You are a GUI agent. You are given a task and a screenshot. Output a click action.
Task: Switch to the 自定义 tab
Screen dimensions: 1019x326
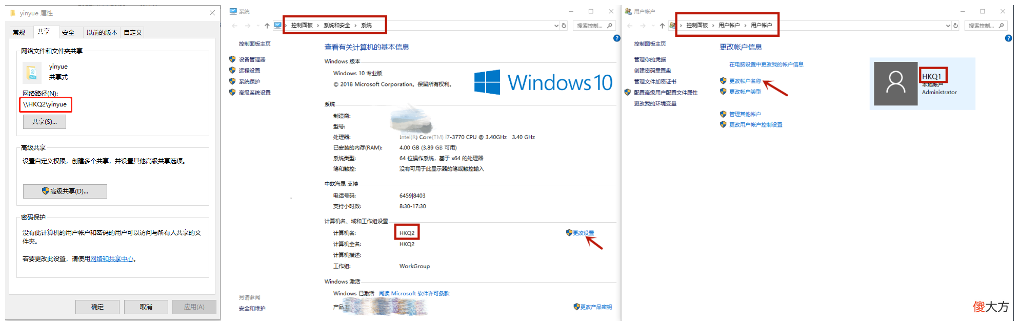(133, 32)
